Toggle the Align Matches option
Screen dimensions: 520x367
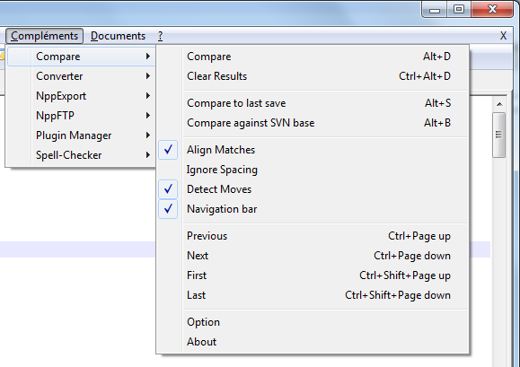[313, 150]
